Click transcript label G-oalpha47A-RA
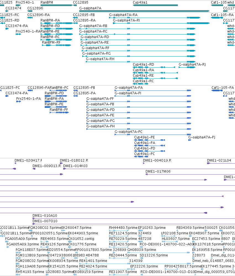235x276 pixels. point(123,15)
